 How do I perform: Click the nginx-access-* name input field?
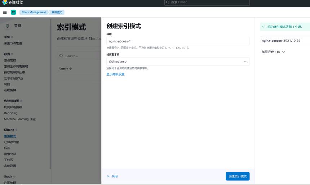178,41
